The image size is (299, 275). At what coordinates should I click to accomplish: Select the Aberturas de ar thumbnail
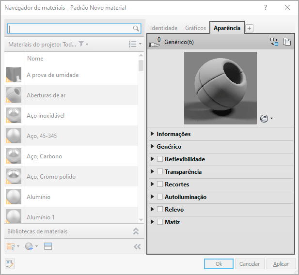[x=14, y=95]
